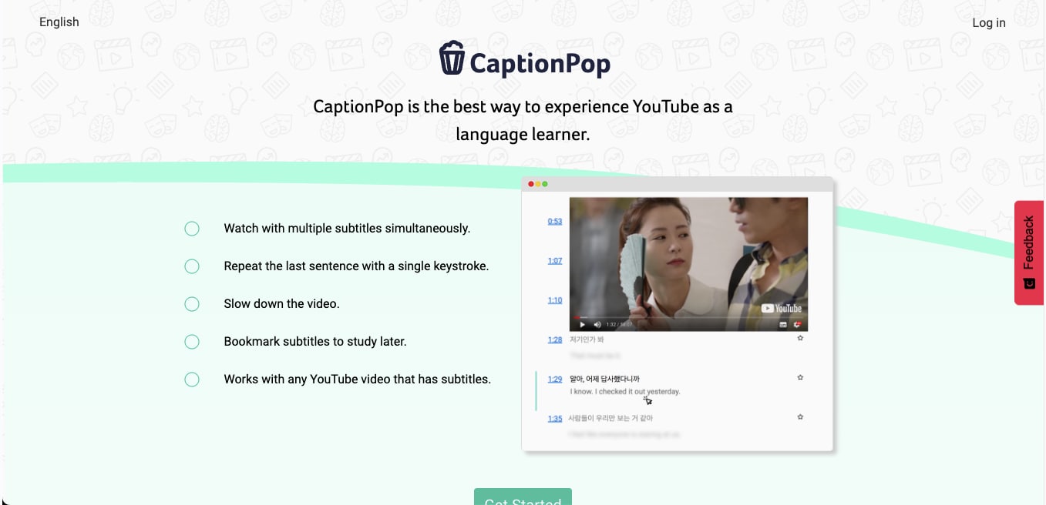Mute the demo video using the speaker icon
1046x505 pixels.
click(x=597, y=325)
